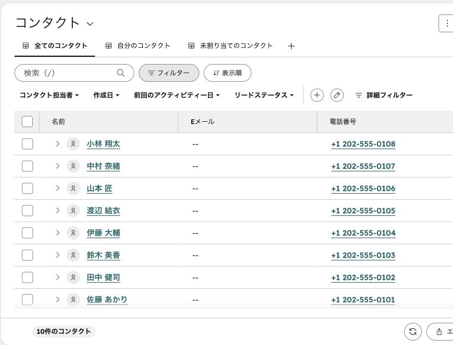Viewport: 453px width, 345px height.
Task: Open contact 小林 翔太 link
Action: click(103, 144)
